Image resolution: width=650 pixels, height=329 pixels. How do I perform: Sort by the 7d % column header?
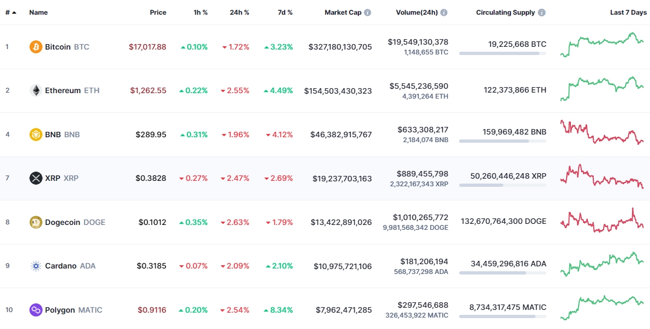click(285, 13)
